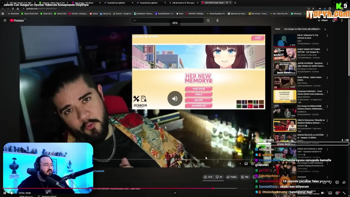The height and width of the screenshot is (197, 350).
Task: Focus the YouTube search field
Action: click(167, 20)
